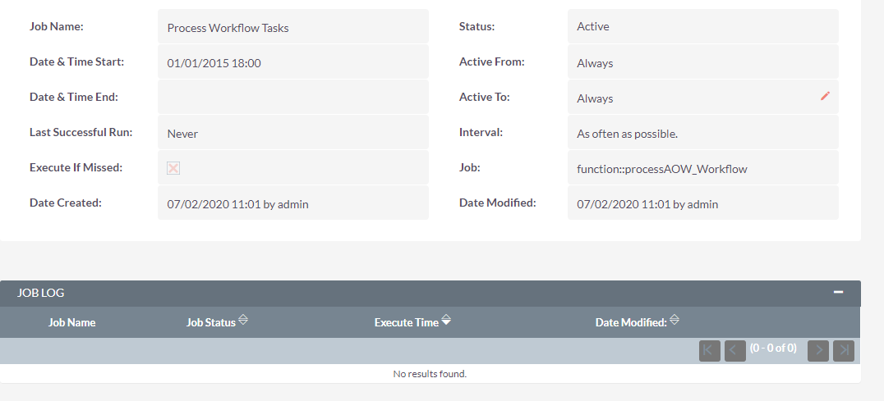Click the Job Name column header

click(71, 322)
